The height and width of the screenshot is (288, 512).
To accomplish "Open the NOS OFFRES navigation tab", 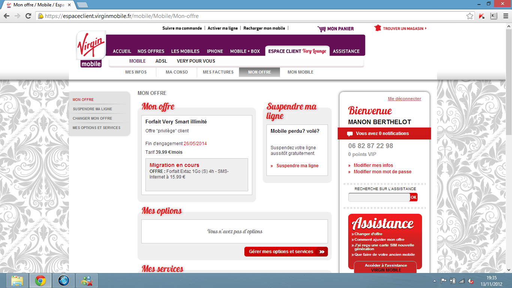I will pos(151,51).
